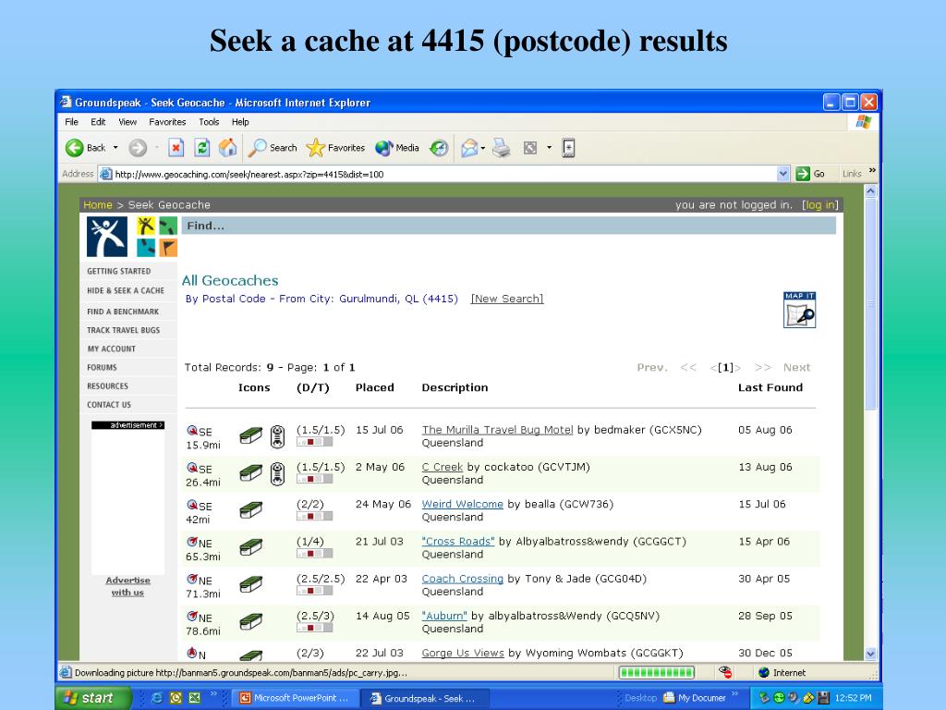Click Find a Benchmark in sidebar
This screenshot has height=710, width=946.
click(x=123, y=312)
